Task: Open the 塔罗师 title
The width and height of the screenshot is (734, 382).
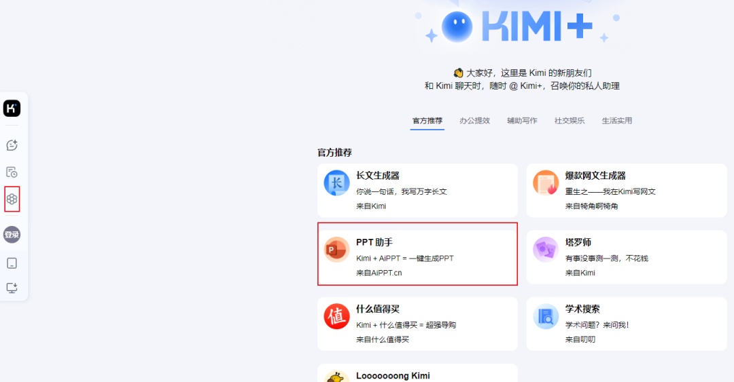Action: tap(578, 242)
